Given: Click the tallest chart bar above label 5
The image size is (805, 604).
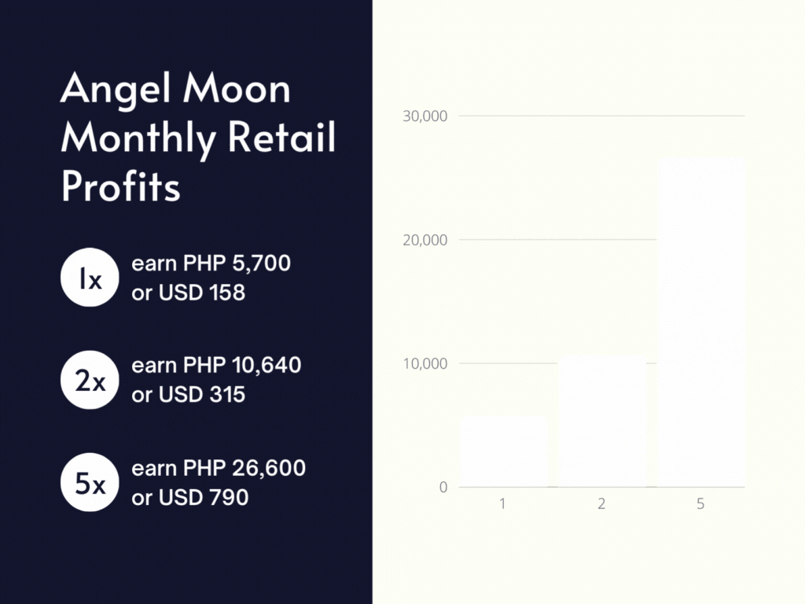Looking at the screenshot, I should point(700,322).
